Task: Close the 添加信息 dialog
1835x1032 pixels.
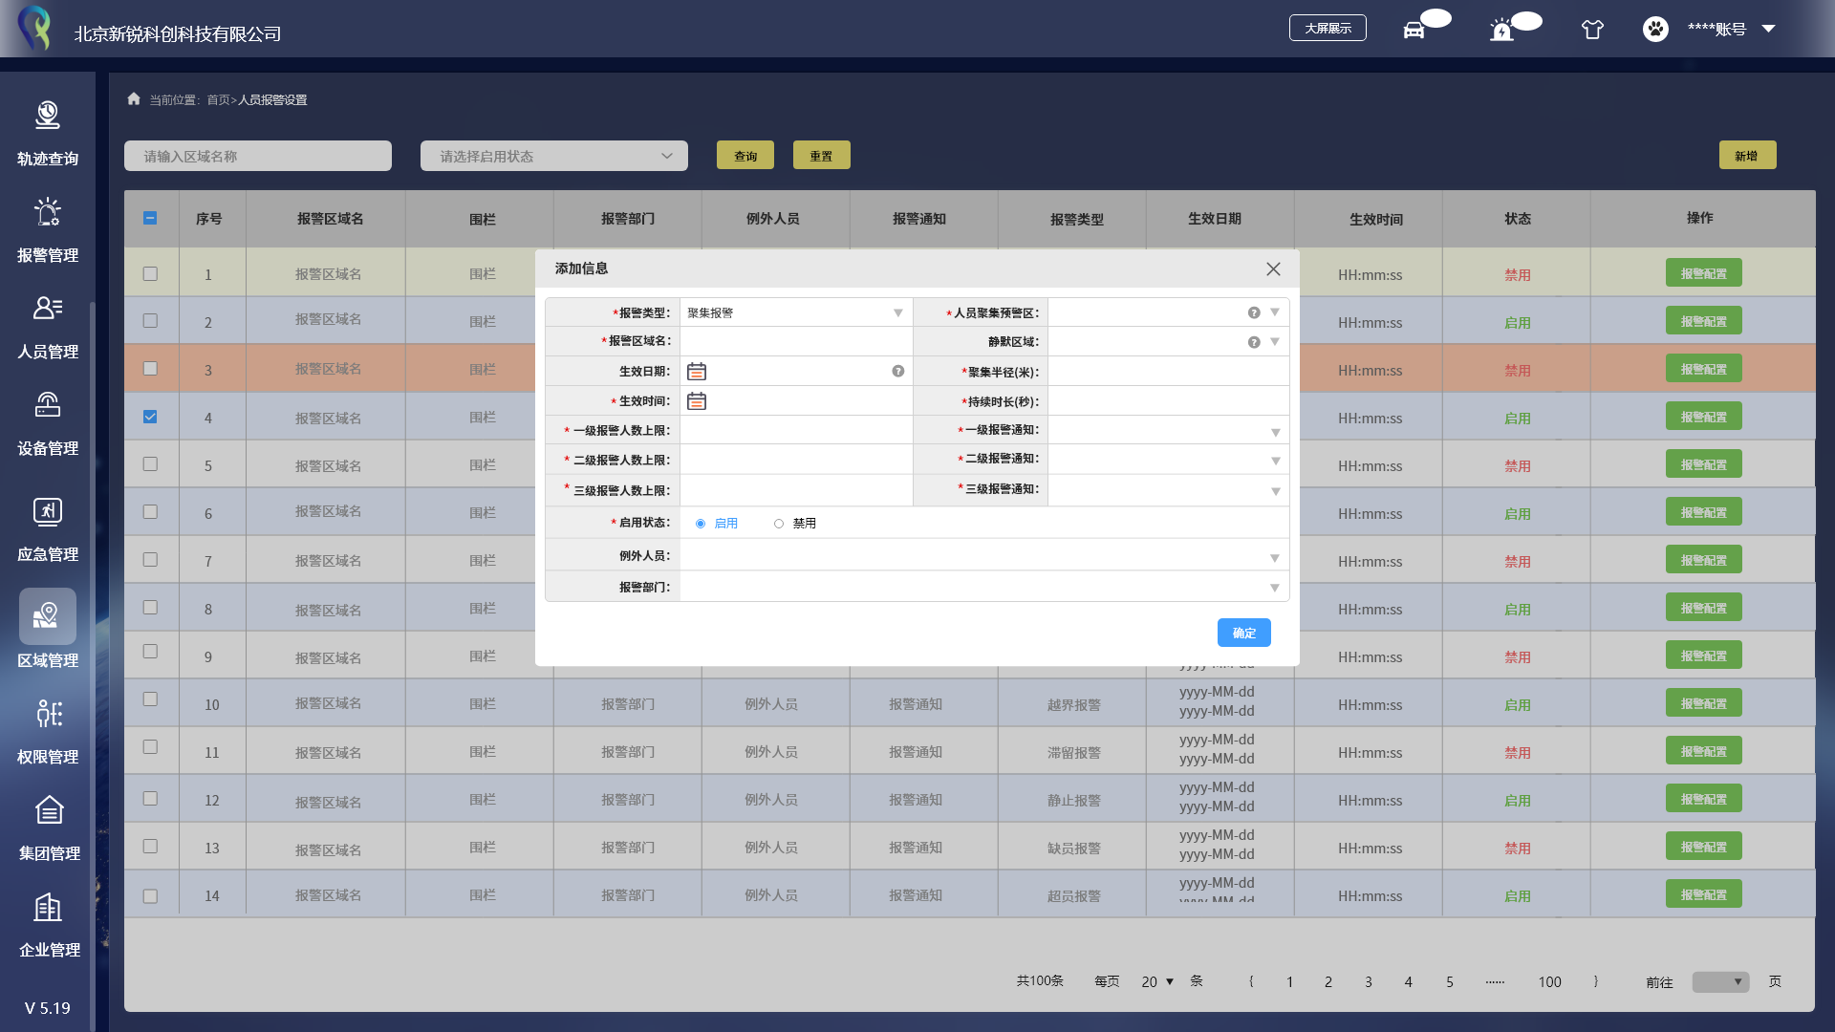Action: pyautogui.click(x=1273, y=269)
